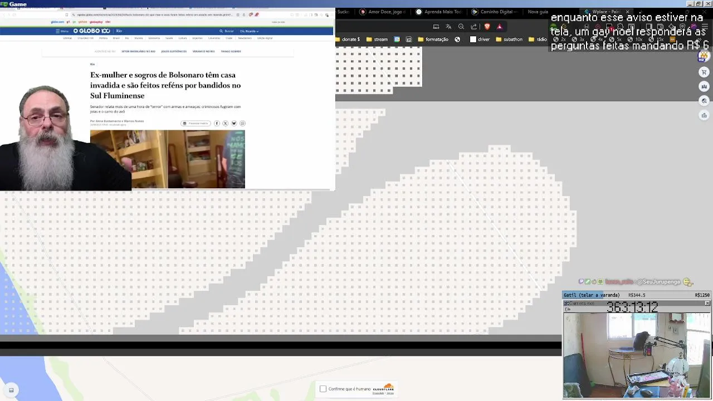Share the article on WhatsApp
This screenshot has height=401, width=713.
[x=242, y=123]
